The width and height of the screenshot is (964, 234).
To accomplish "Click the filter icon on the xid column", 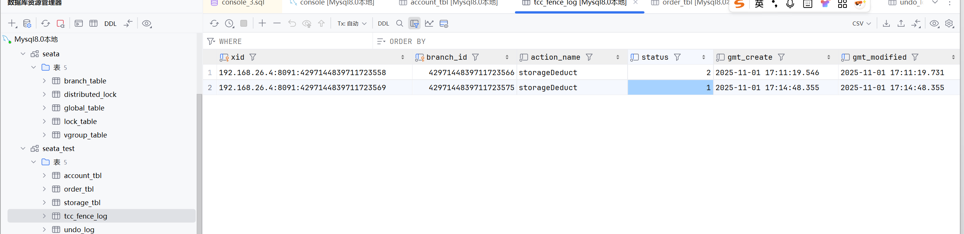I will coord(253,57).
